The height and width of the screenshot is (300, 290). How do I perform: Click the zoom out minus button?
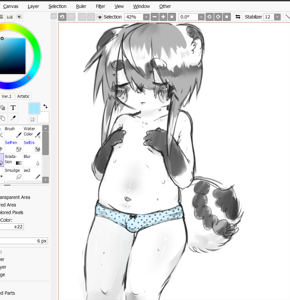coord(154,17)
